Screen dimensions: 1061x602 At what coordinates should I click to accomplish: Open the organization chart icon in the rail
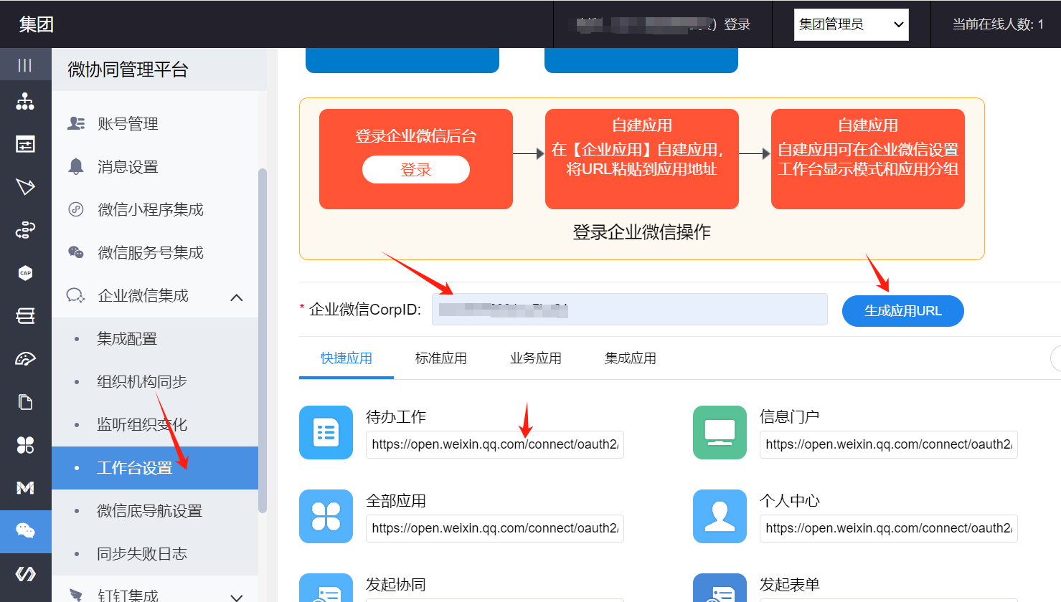[25, 102]
